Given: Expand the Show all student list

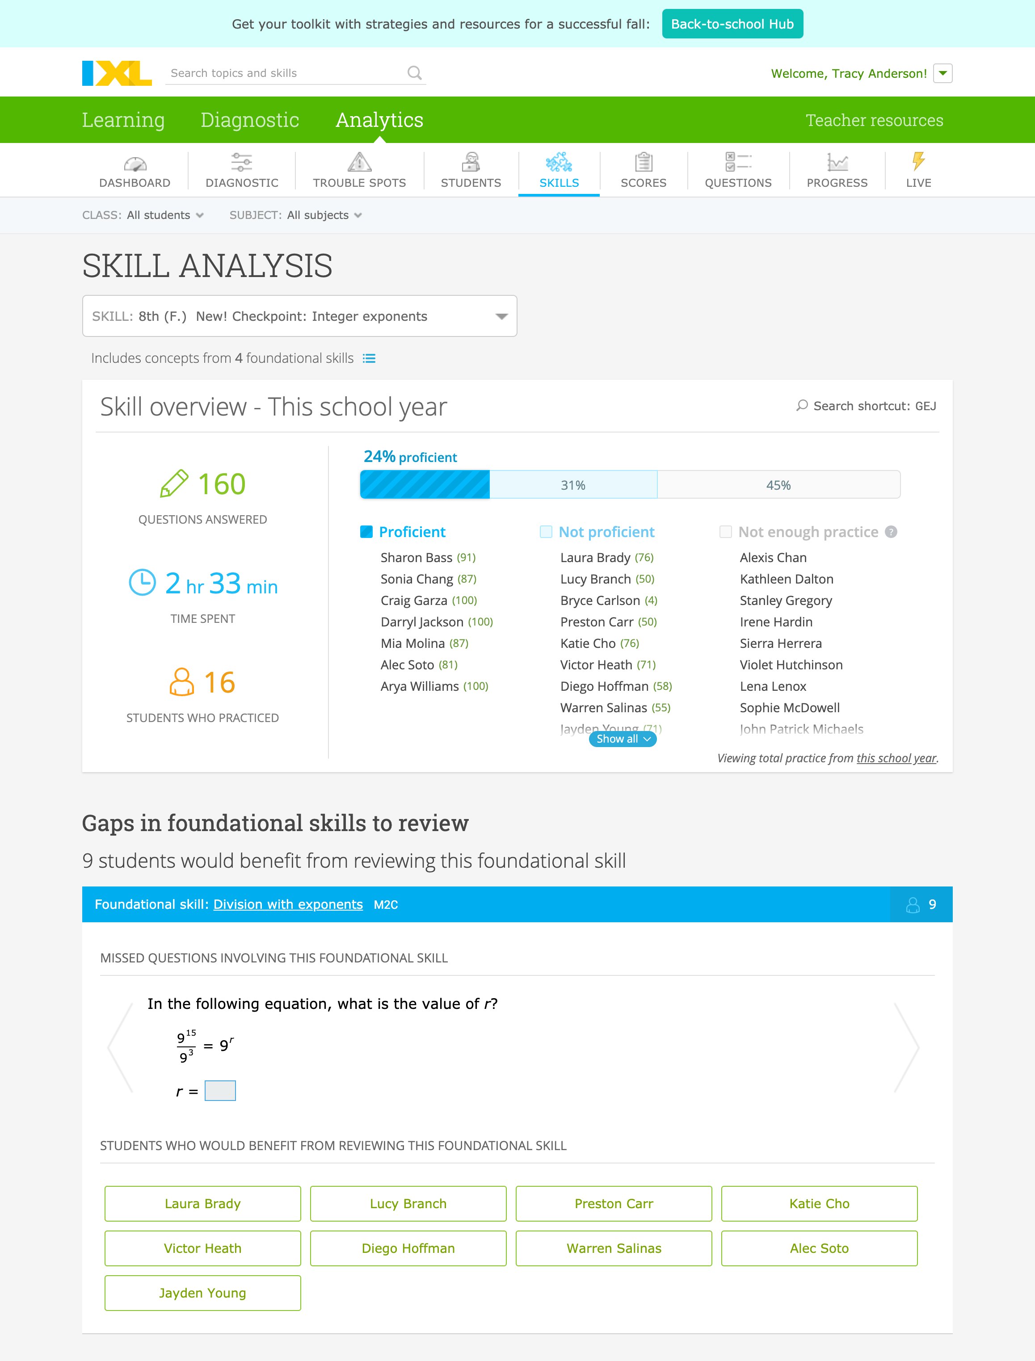Looking at the screenshot, I should 622,739.
